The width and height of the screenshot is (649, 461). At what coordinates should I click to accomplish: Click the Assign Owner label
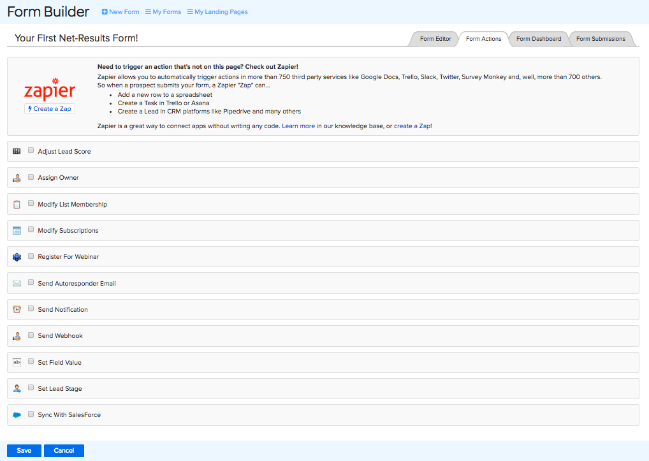pyautogui.click(x=59, y=178)
